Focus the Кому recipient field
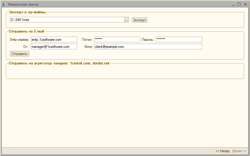This screenshot has width=250, height=156. (x=148, y=47)
